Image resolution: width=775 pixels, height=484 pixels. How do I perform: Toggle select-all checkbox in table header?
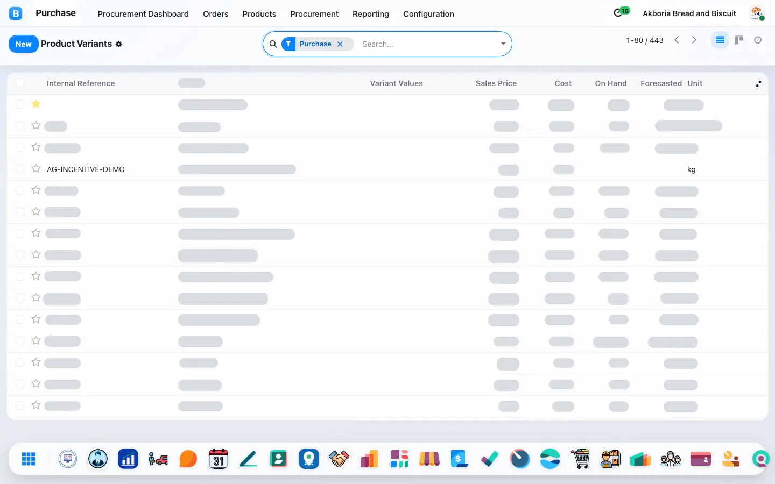point(20,83)
